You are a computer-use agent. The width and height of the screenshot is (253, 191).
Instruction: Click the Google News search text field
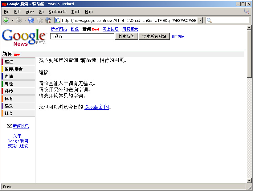tap(82, 36)
